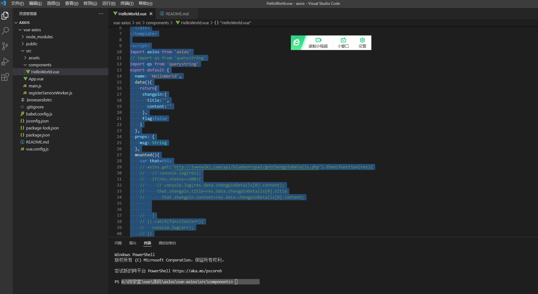
Task: Click line number 27 in the gutter
Action: [119, 155]
